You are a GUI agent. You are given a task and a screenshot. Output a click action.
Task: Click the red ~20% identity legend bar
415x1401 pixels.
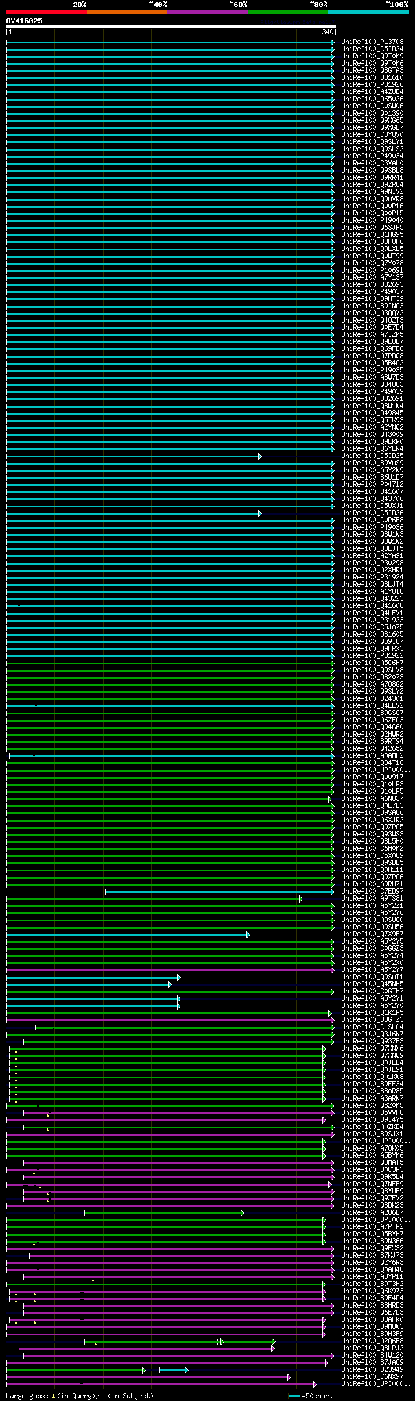(x=47, y=11)
